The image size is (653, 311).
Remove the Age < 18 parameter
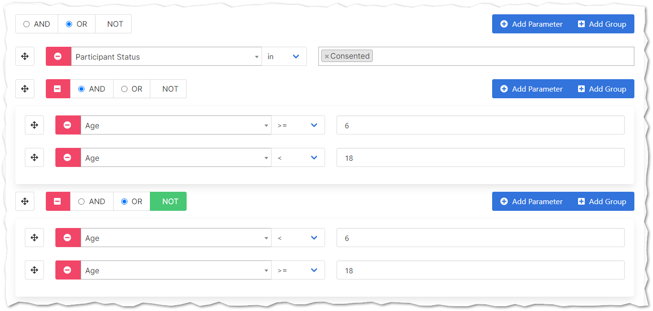coord(68,157)
